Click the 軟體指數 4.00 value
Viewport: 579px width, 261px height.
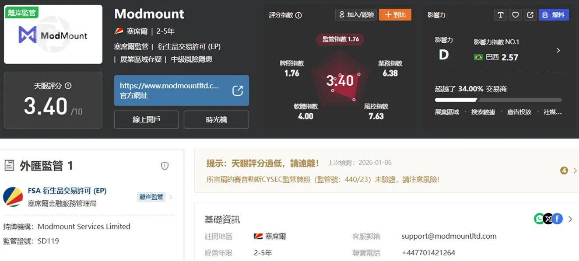pos(305,116)
